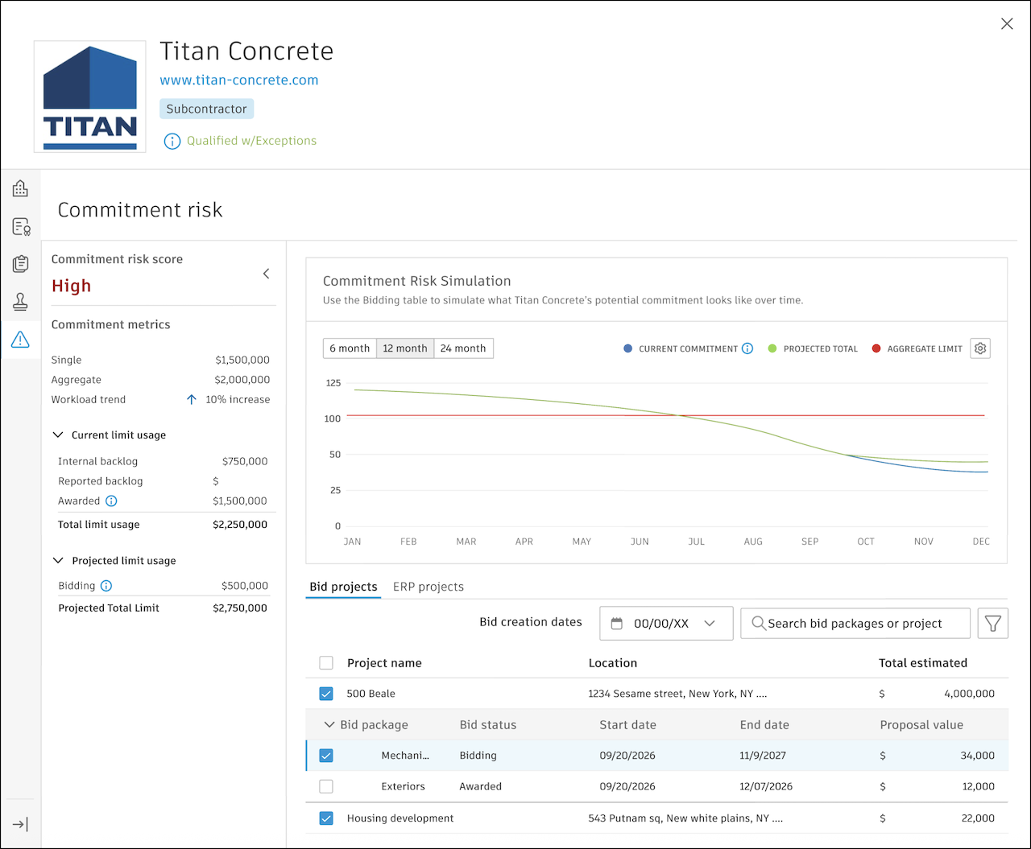This screenshot has width=1031, height=849.
Task: Select the 12 month range
Action: coord(405,348)
